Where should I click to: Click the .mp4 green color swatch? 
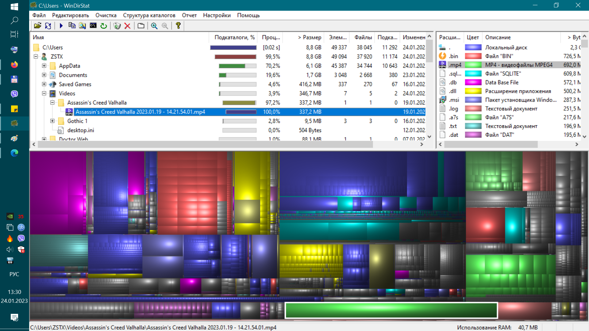coord(473,65)
